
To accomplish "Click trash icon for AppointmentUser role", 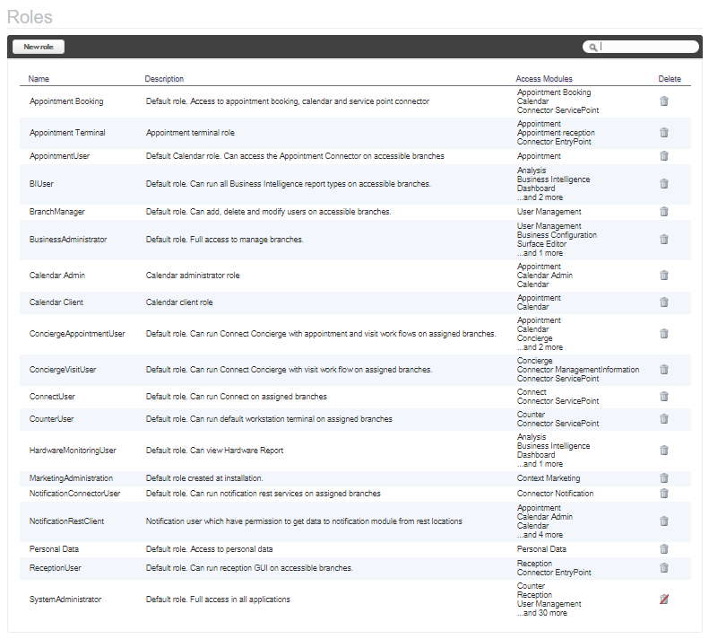I will click(664, 156).
